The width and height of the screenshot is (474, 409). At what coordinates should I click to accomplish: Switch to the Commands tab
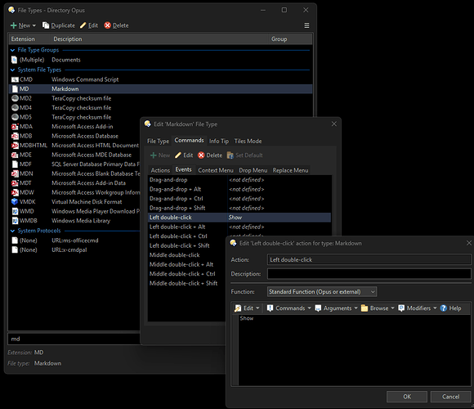click(190, 141)
